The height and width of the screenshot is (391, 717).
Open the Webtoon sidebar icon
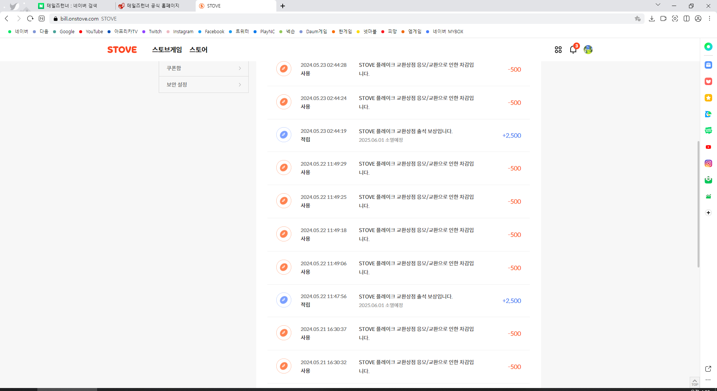tap(708, 131)
